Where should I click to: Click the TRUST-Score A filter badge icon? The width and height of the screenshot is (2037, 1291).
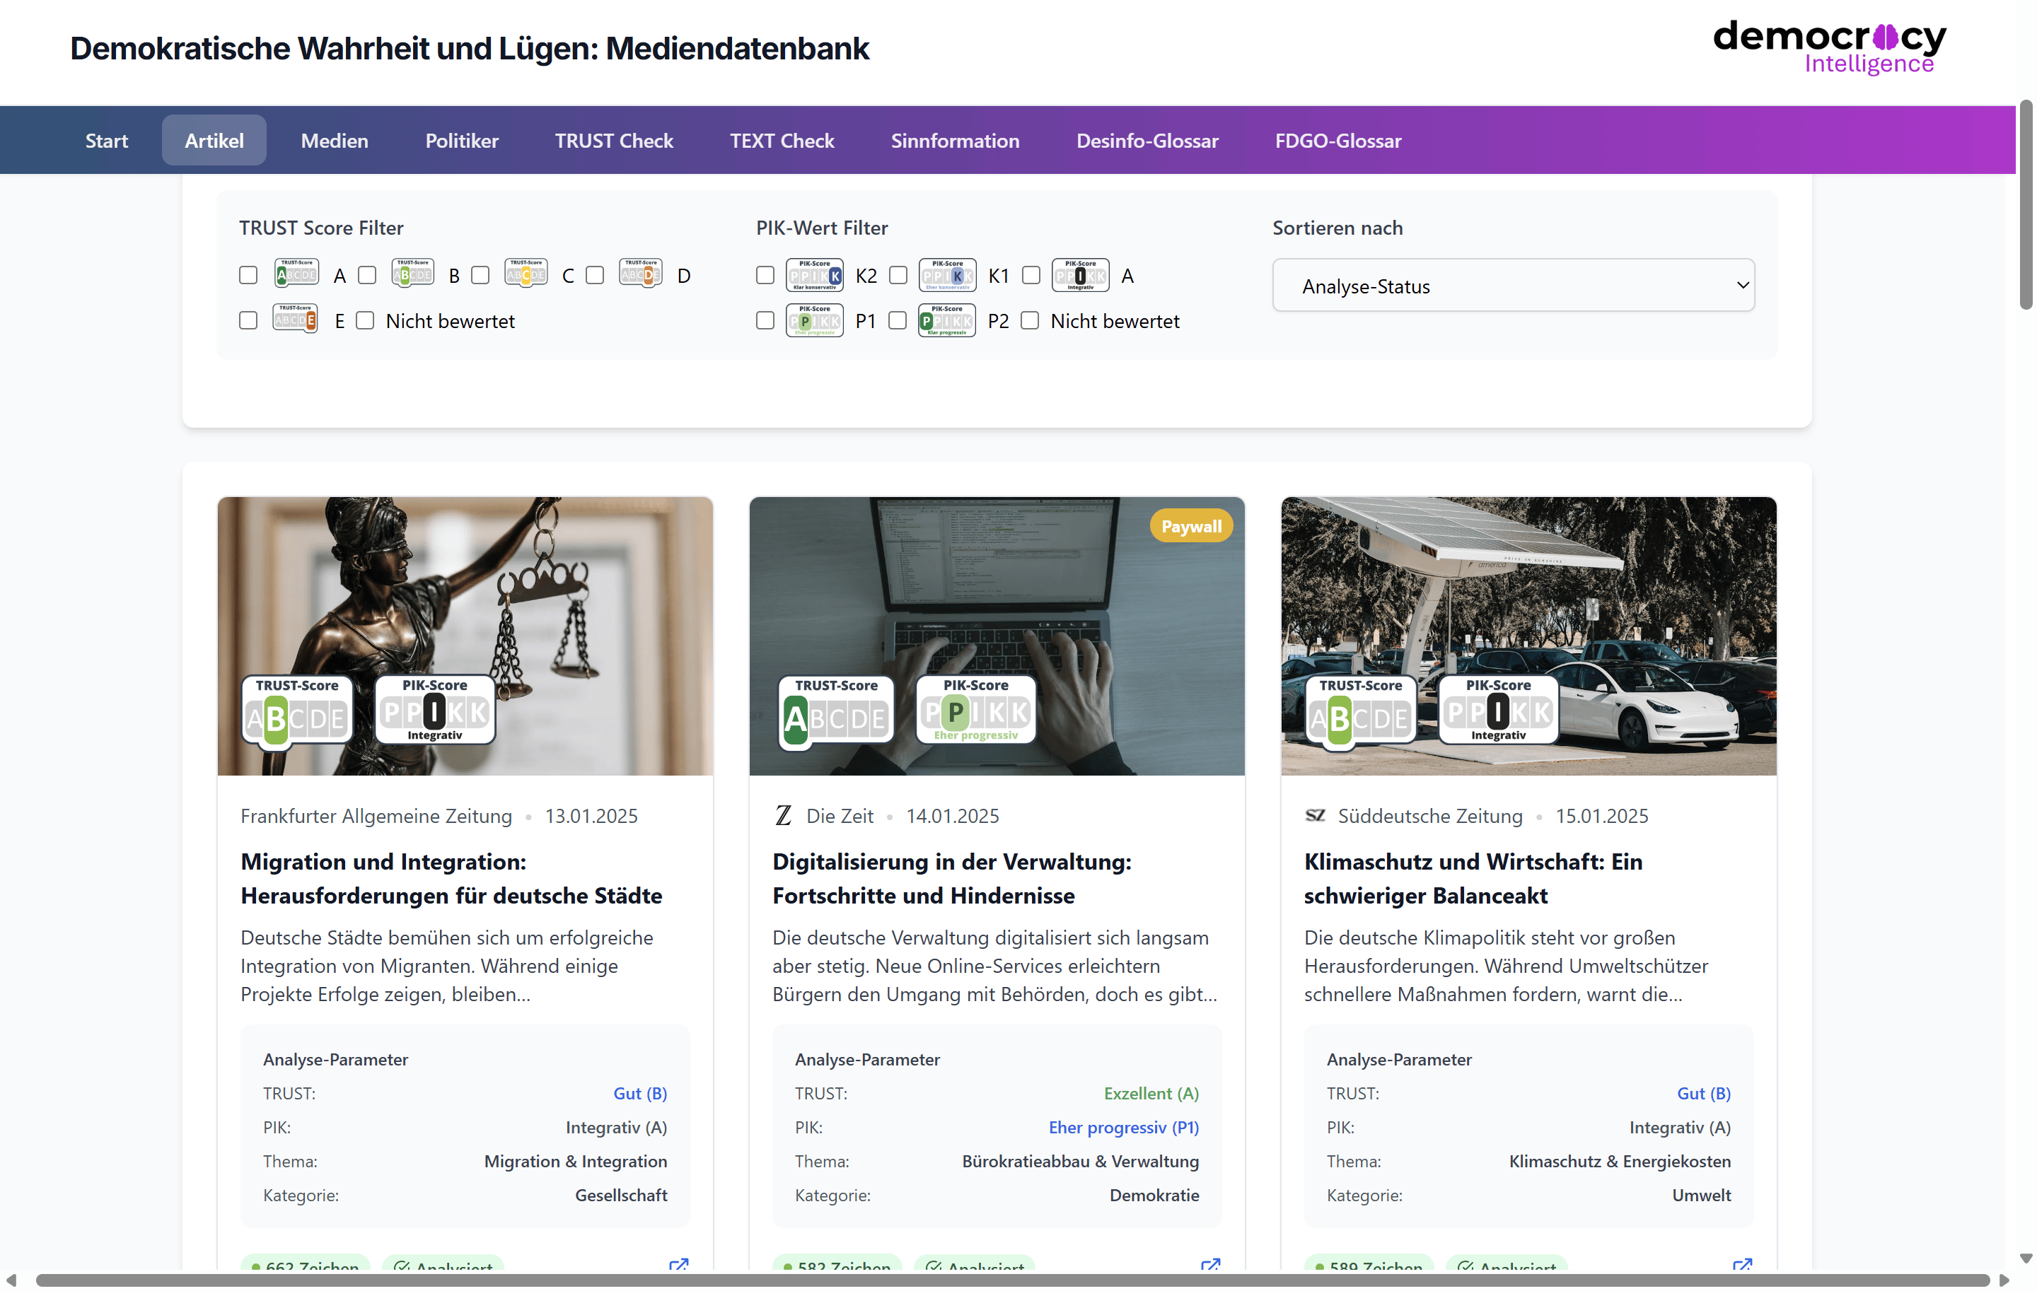[297, 273]
